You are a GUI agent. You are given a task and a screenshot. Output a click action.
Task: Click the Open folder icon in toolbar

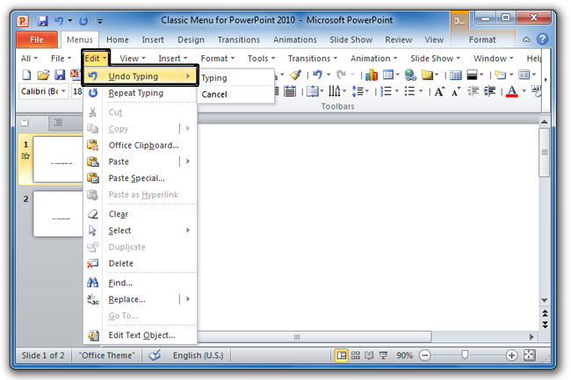(x=43, y=75)
